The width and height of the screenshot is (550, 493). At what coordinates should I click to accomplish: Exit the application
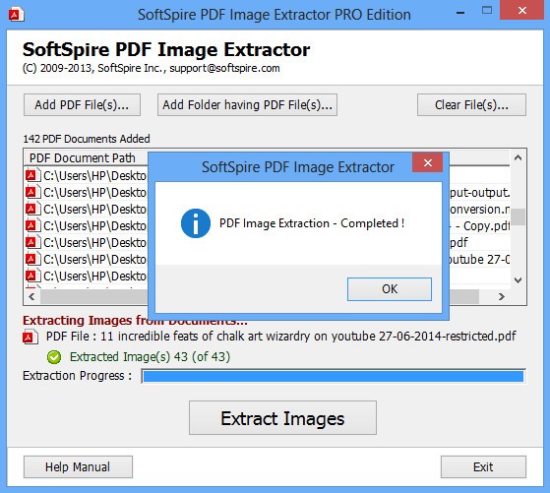483,467
